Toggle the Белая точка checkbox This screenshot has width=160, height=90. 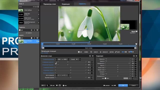click(x=105, y=67)
